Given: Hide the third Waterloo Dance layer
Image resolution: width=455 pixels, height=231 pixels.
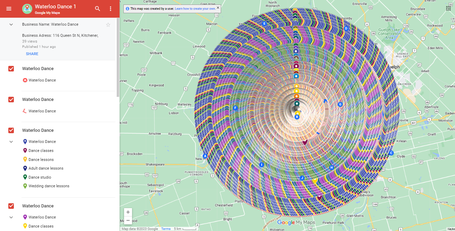Looking at the screenshot, I should (x=11, y=130).
